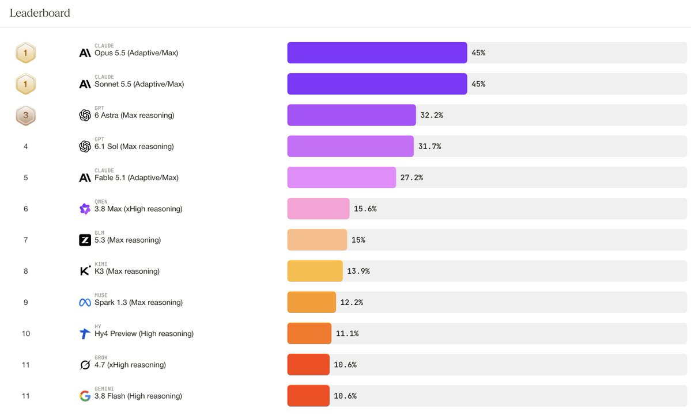Click the Meta logo beside Spark 1.3

click(85, 303)
